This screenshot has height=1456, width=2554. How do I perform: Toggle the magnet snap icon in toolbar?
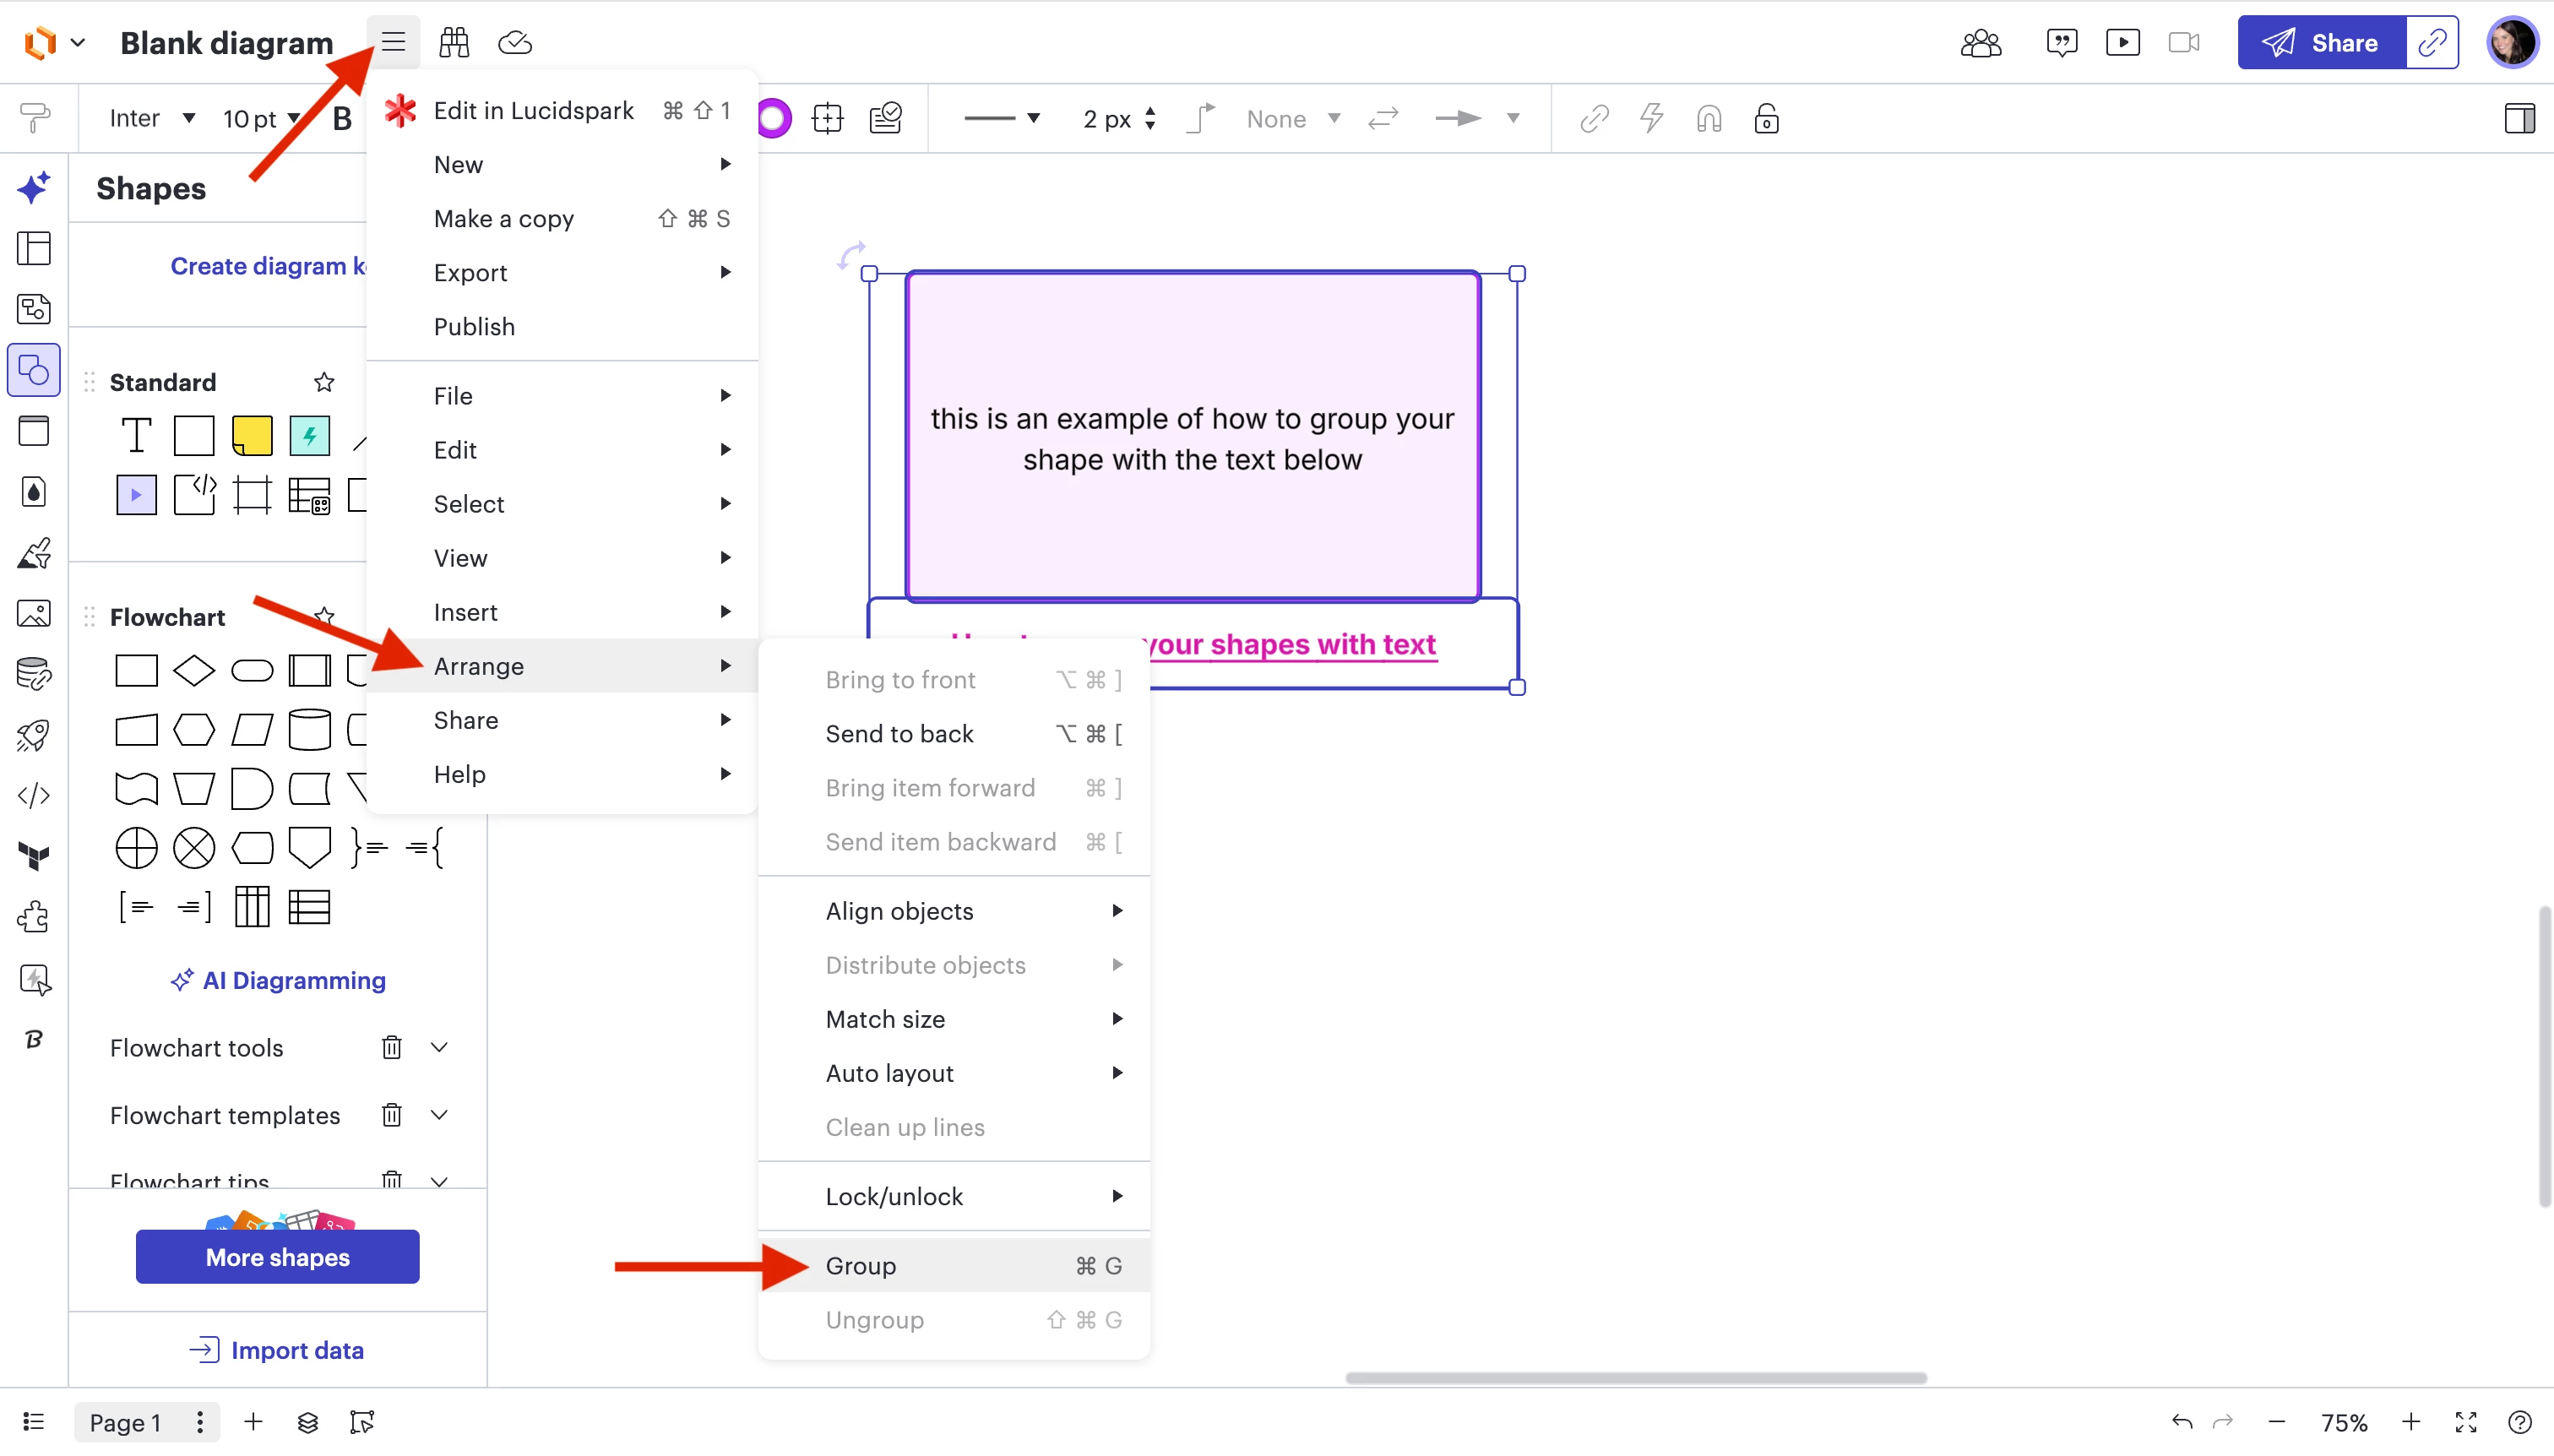1708,119
